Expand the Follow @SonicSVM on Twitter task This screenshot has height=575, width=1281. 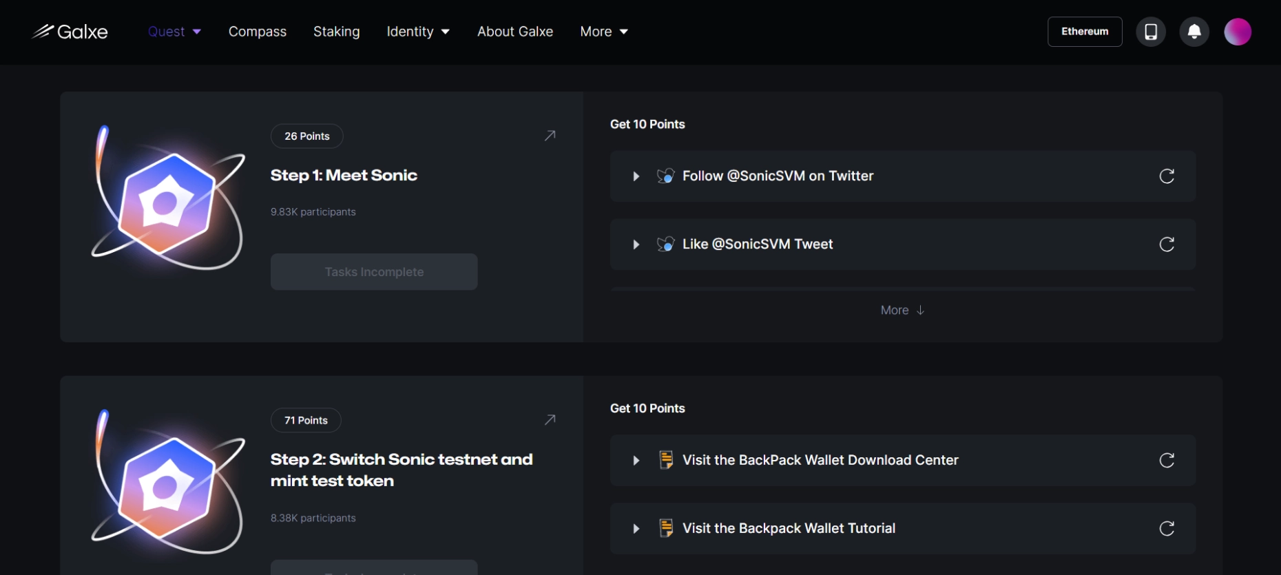(636, 176)
